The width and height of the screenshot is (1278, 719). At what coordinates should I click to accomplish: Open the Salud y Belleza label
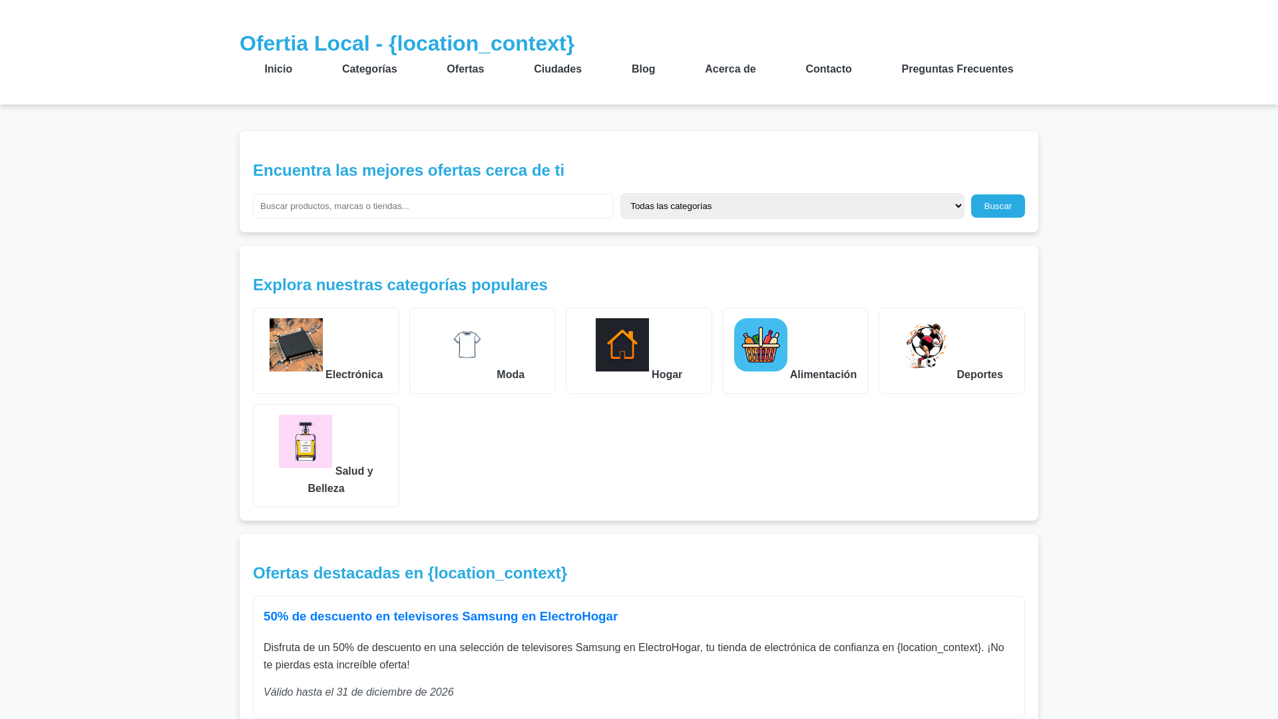340,480
